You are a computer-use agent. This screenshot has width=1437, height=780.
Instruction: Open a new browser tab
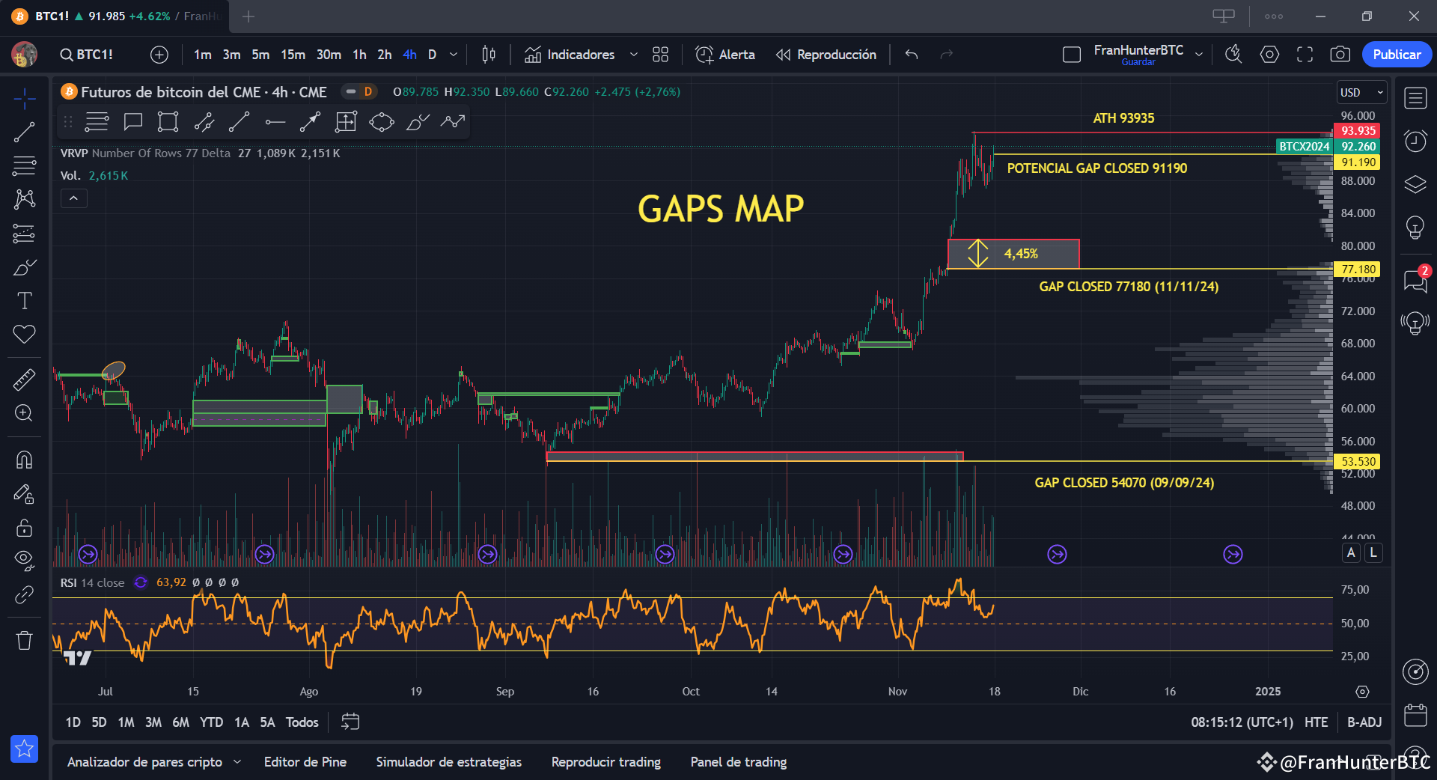pos(248,16)
